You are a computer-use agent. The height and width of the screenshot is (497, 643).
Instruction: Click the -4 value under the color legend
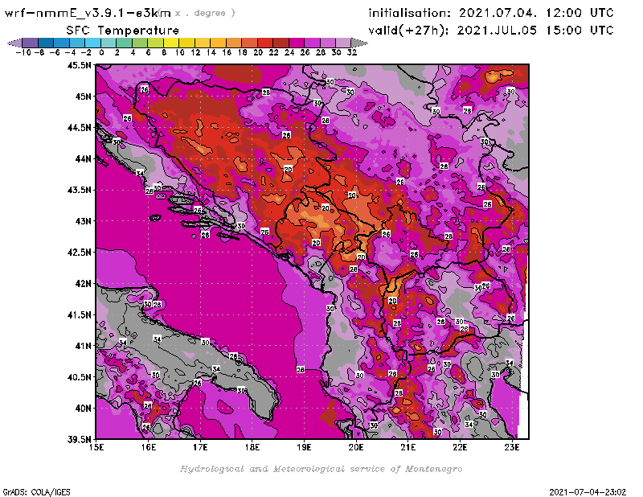click(70, 52)
